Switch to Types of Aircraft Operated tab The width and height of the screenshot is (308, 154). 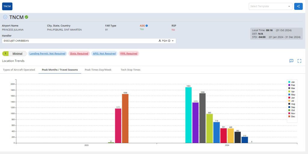point(19,70)
